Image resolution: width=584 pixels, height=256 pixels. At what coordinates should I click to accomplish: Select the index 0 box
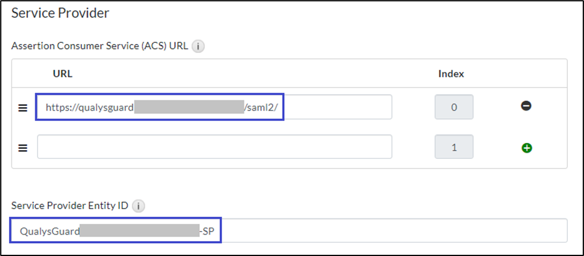click(454, 108)
